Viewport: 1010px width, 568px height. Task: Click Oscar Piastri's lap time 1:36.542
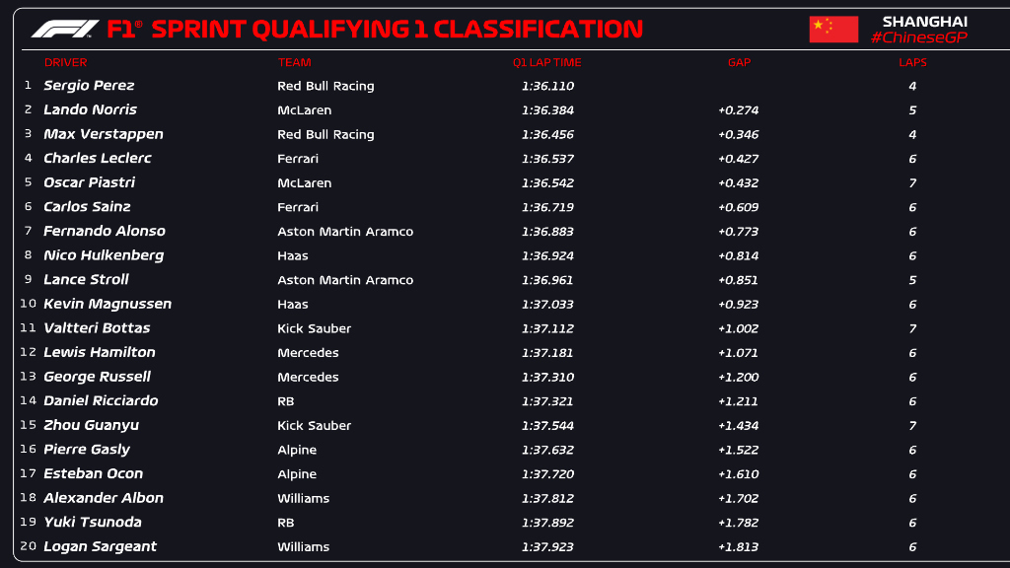pos(547,182)
